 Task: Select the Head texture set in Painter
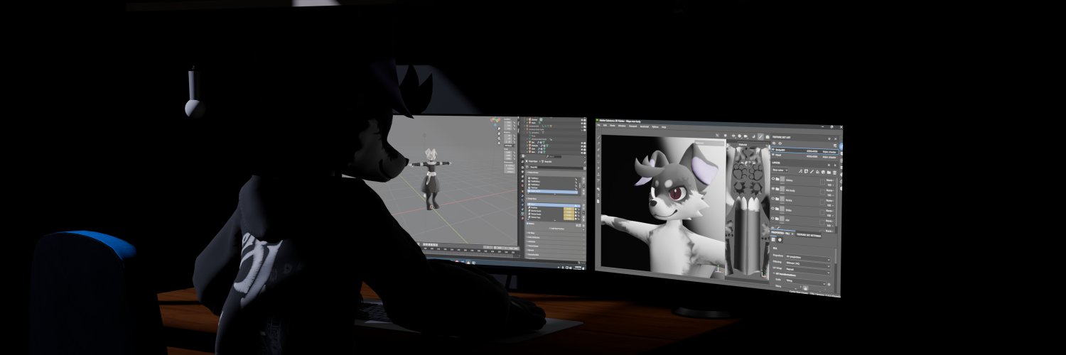(x=804, y=155)
